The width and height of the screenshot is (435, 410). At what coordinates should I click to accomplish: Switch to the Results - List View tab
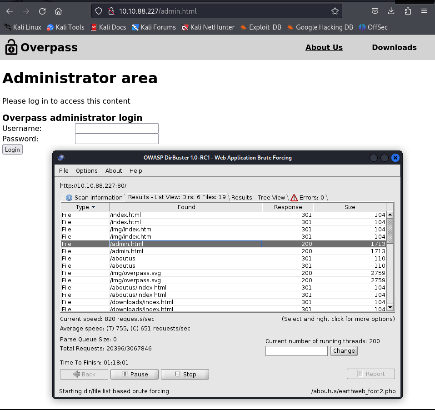click(177, 197)
